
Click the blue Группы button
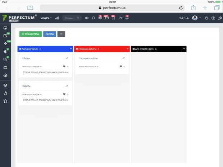(x=50, y=34)
